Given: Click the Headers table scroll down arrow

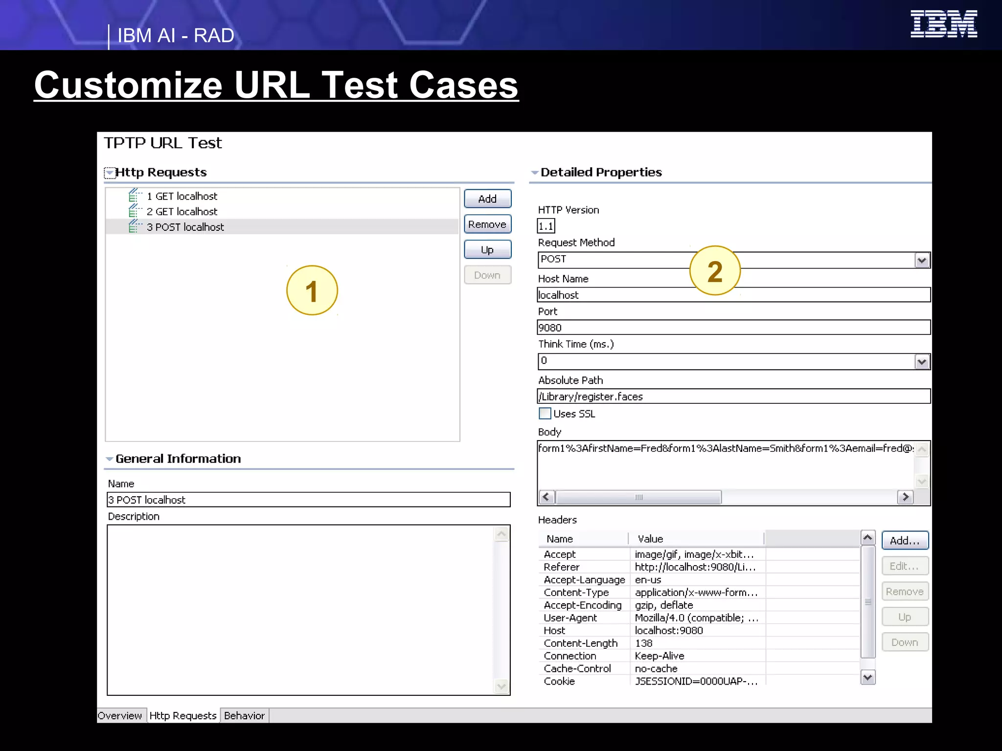Looking at the screenshot, I should pos(868,678).
